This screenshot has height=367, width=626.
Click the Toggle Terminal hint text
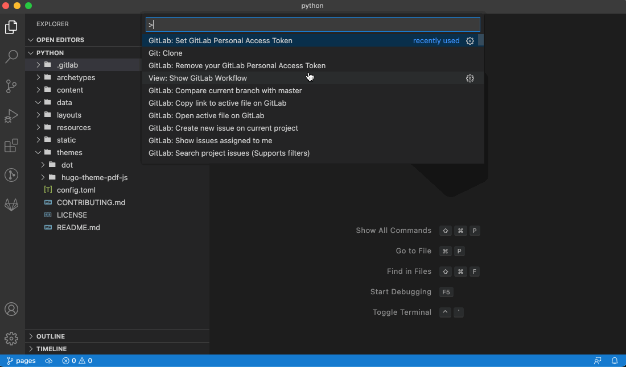402,312
